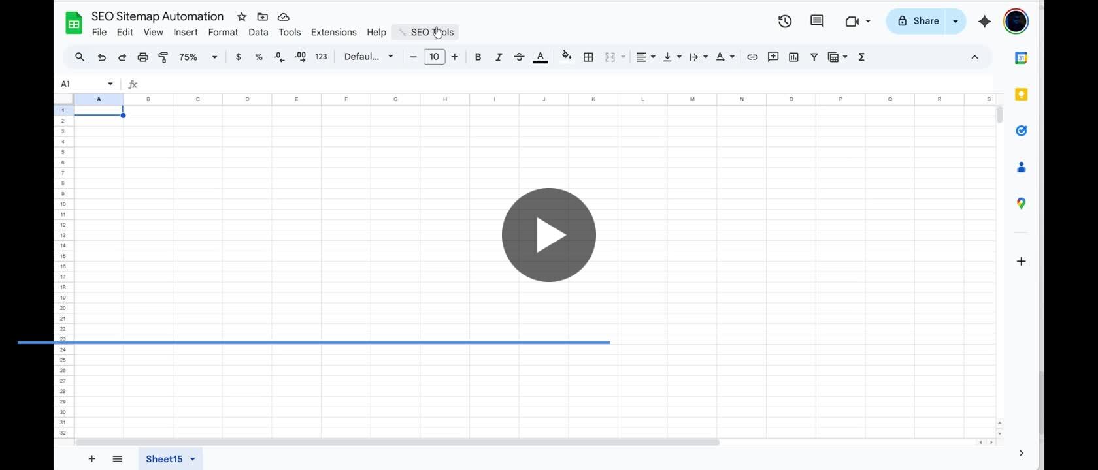
Task: Insert a comment from toolbar
Action: pyautogui.click(x=773, y=57)
